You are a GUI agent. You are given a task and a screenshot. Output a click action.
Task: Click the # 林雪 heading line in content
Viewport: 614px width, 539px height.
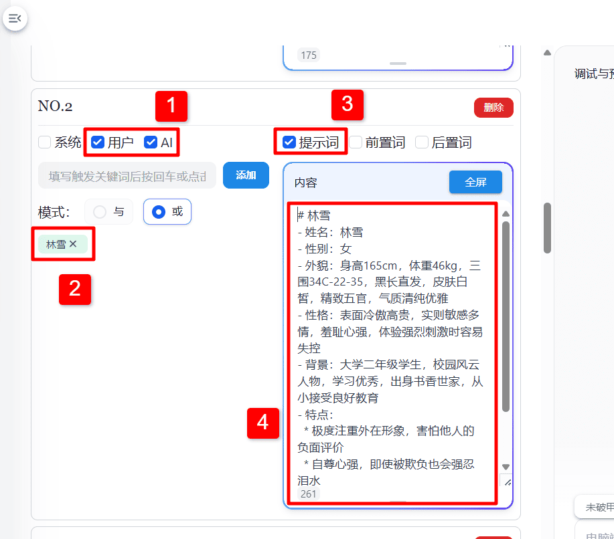(x=314, y=215)
